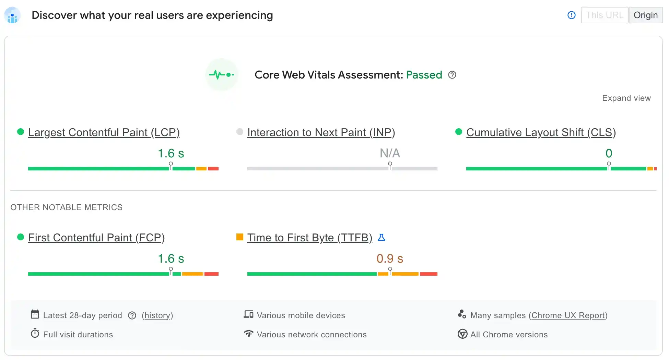Viewport: 669px width, 360px height.
Task: Expand the Core Web Vitals view
Action: 626,98
